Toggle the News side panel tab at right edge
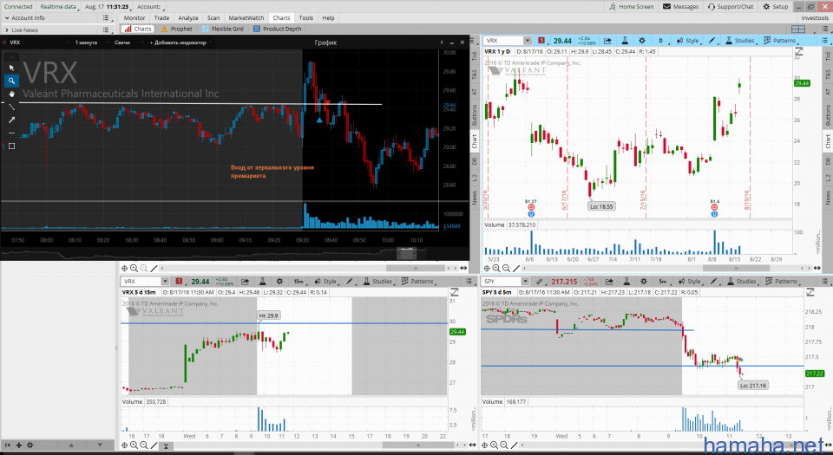The width and height of the screenshot is (833, 455). click(x=828, y=198)
